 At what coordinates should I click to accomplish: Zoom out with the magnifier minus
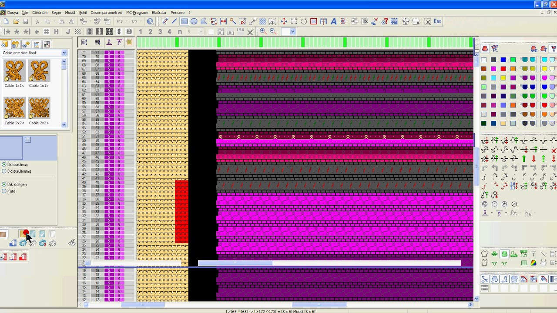[273, 31]
